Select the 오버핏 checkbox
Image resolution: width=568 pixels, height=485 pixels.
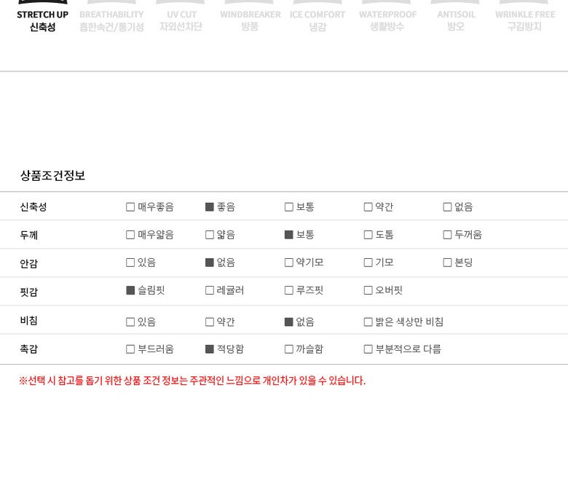(x=368, y=290)
